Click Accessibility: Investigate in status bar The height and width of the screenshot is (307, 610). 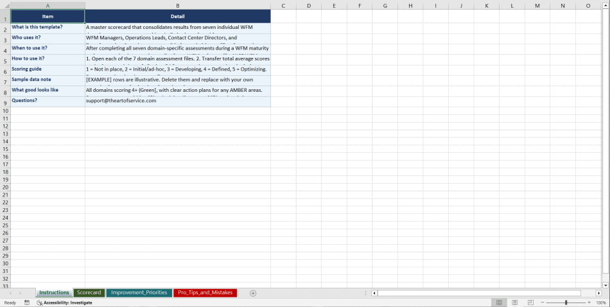tap(64, 303)
